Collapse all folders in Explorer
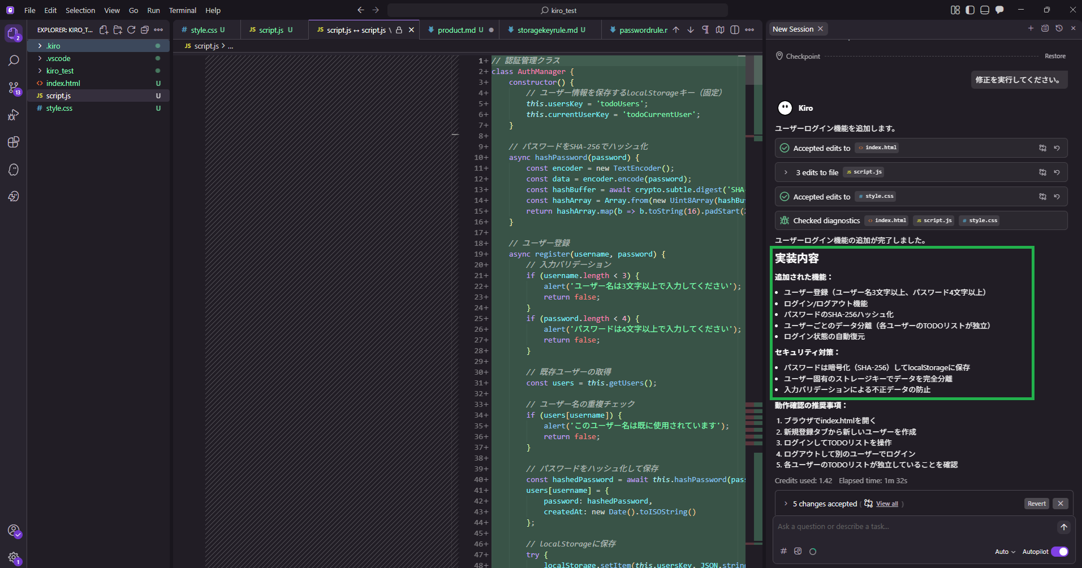 145,30
